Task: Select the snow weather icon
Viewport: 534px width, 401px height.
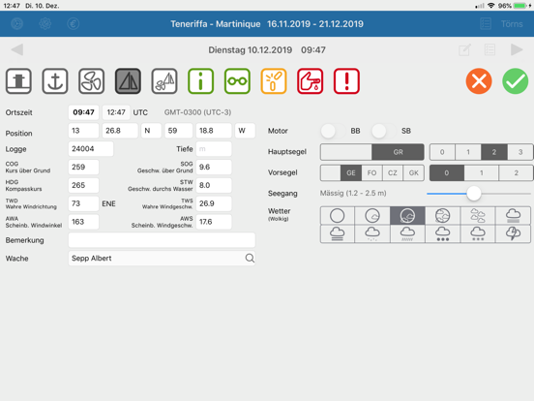Action: [x=478, y=234]
